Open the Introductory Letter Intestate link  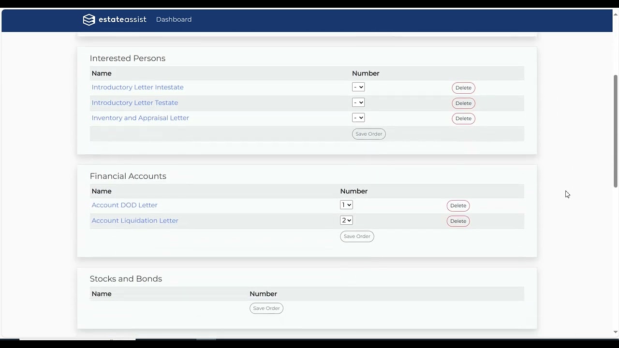(137, 87)
